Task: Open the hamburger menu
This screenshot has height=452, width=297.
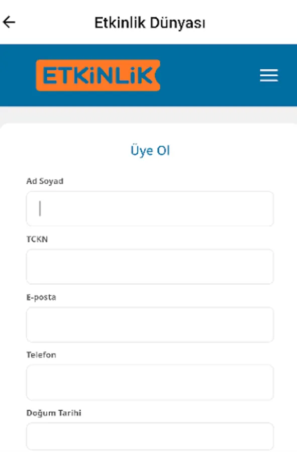Action: click(269, 75)
